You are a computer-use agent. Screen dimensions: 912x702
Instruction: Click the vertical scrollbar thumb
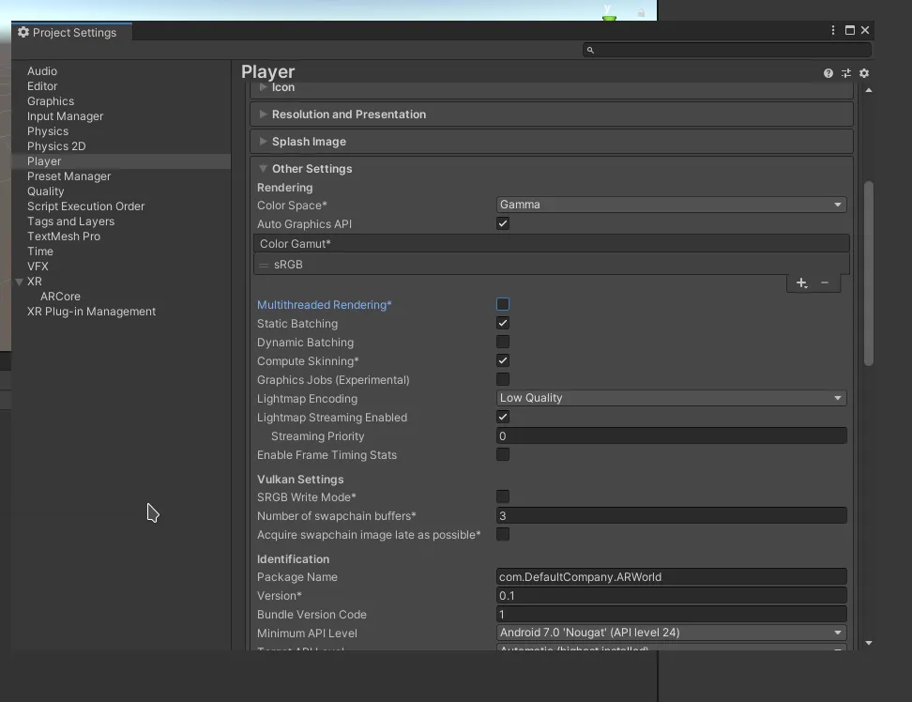point(869,273)
